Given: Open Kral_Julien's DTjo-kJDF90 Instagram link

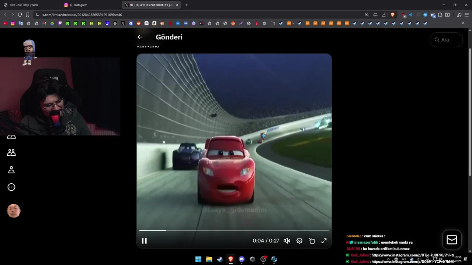Looking at the screenshot, I should tap(413, 255).
